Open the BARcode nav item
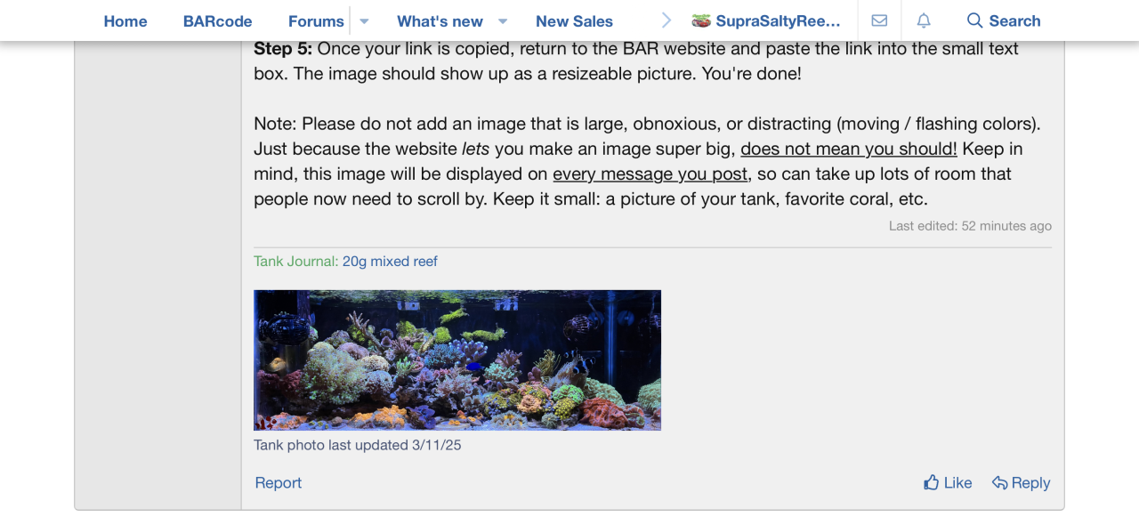 coord(218,20)
